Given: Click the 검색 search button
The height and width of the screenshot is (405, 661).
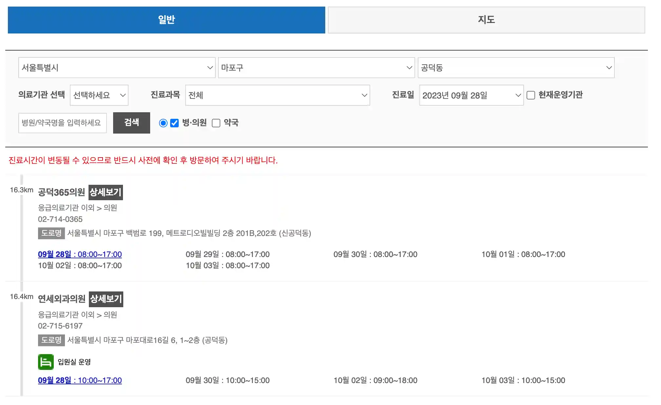Looking at the screenshot, I should (131, 122).
